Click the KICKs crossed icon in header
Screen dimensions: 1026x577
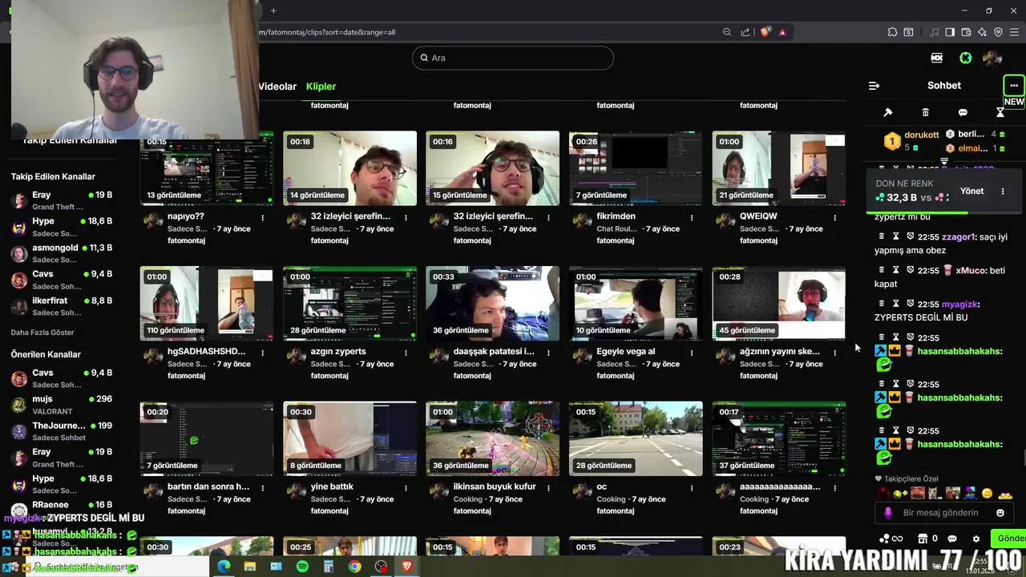[936, 58]
